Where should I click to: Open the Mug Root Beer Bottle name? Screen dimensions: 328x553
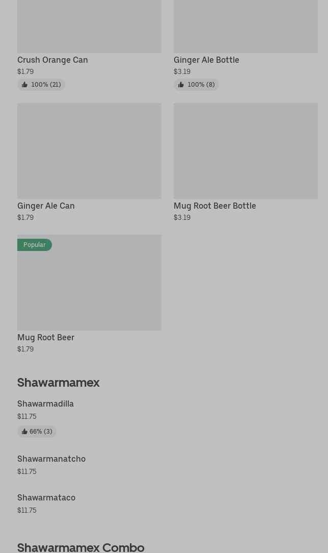pyautogui.click(x=215, y=206)
